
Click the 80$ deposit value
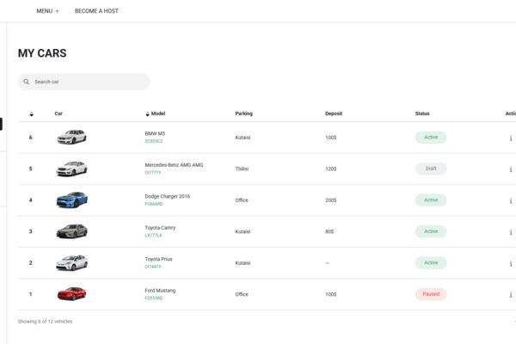(329, 231)
